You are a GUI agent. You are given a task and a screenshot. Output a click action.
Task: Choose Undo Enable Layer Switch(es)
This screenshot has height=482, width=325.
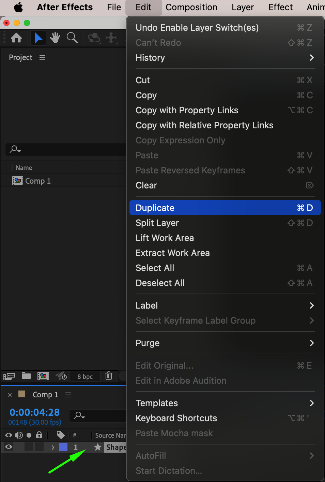coord(225,28)
